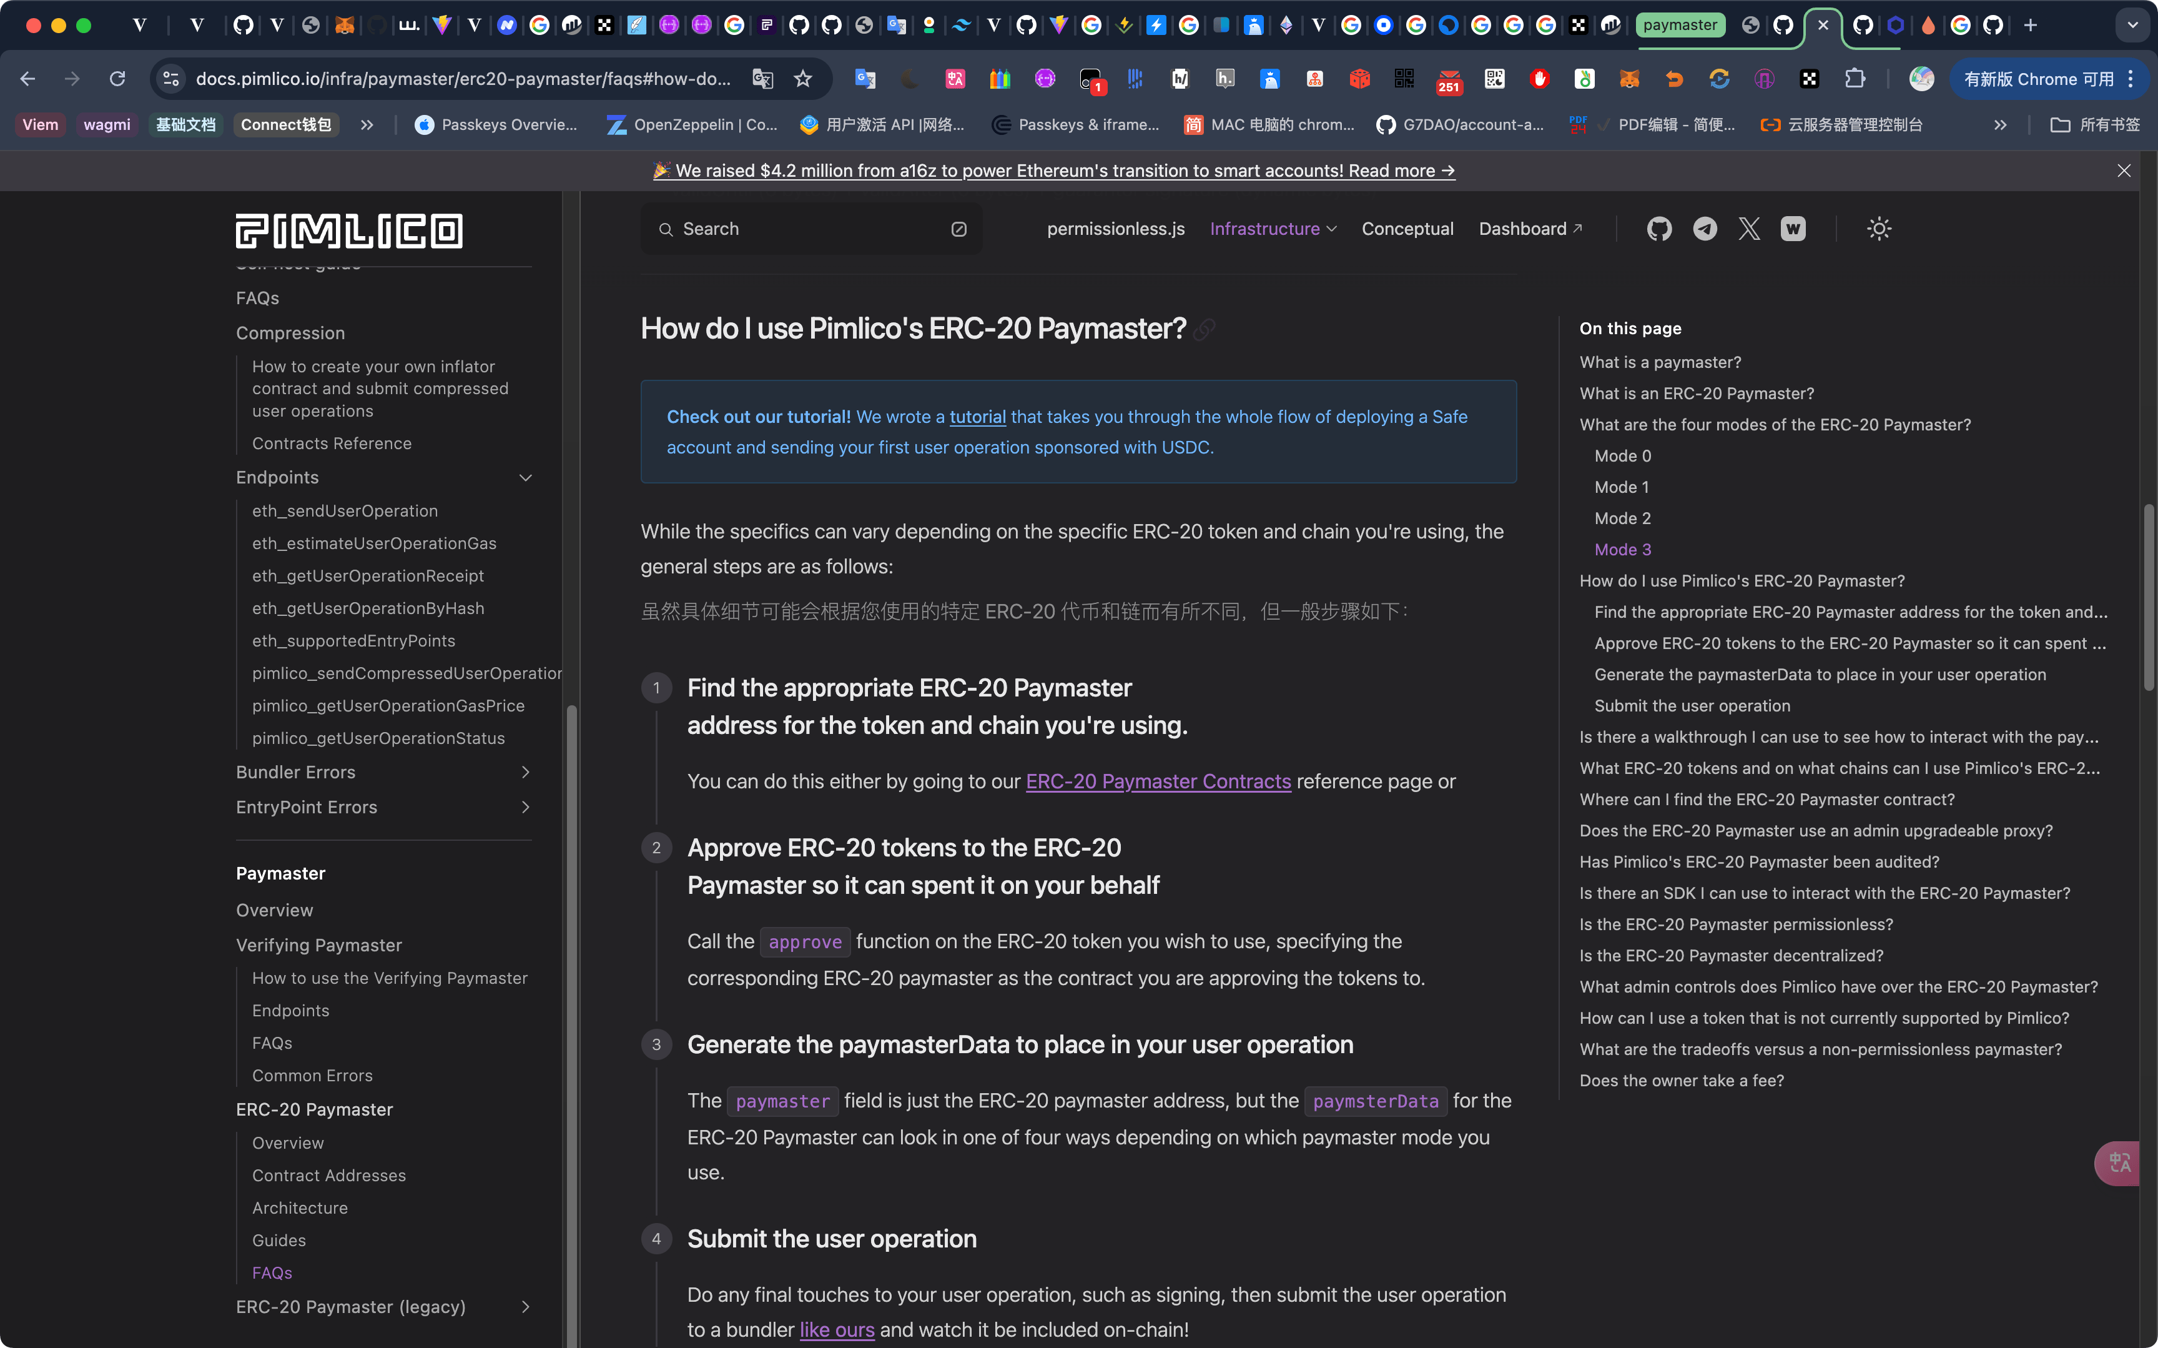Open eth_estimateUserOperationGas endpoint page
This screenshot has width=2158, height=1348.
[x=374, y=544]
